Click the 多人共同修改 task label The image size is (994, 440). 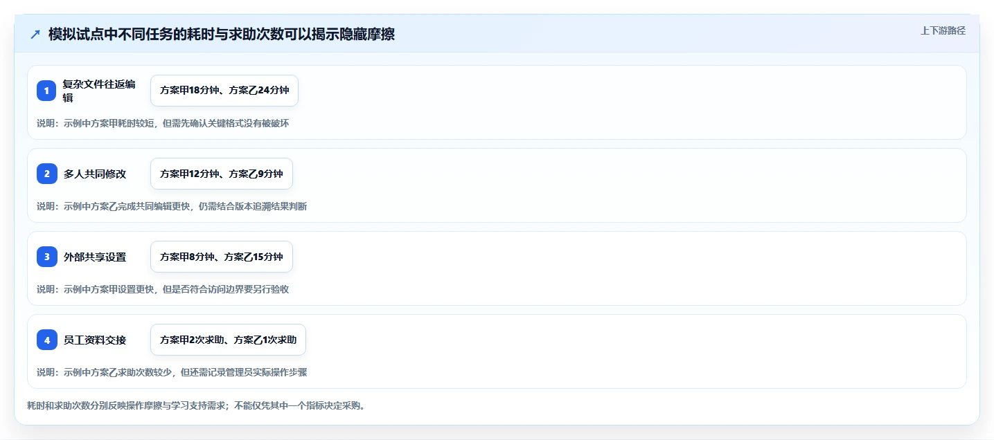pyautogui.click(x=95, y=174)
